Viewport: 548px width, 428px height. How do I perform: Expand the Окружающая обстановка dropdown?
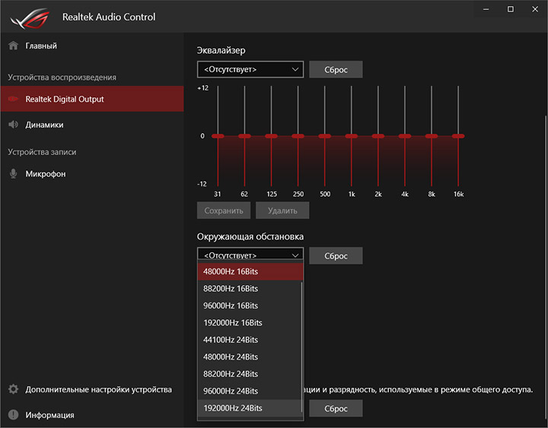coord(250,254)
